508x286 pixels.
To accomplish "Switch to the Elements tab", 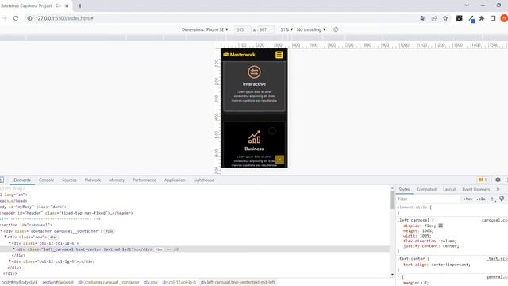I will (x=22, y=180).
